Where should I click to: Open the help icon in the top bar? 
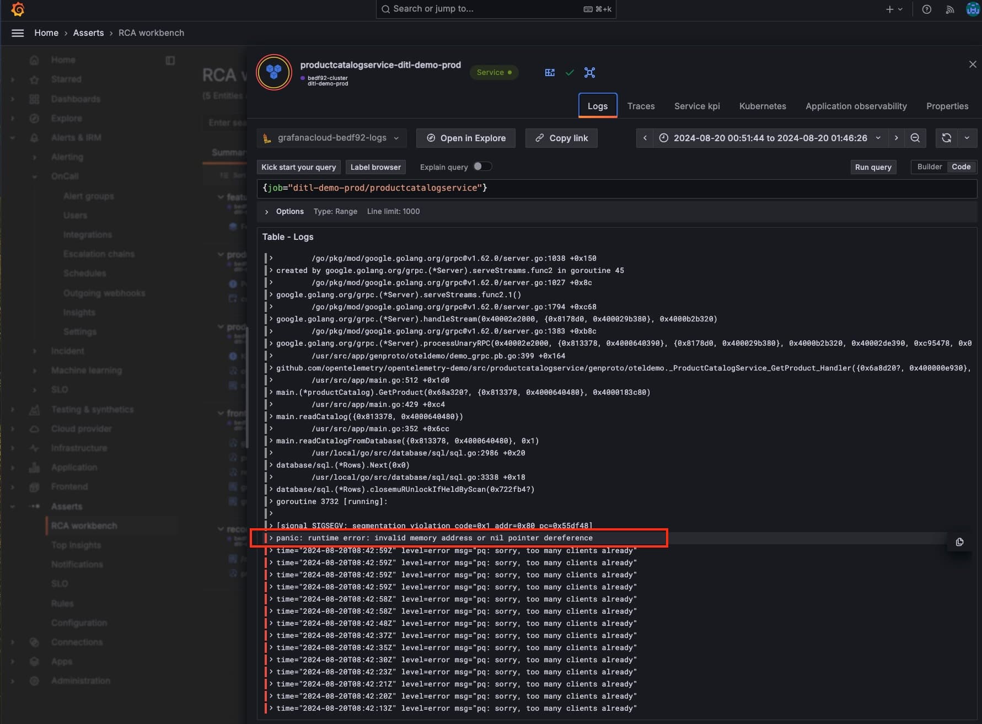pyautogui.click(x=926, y=9)
